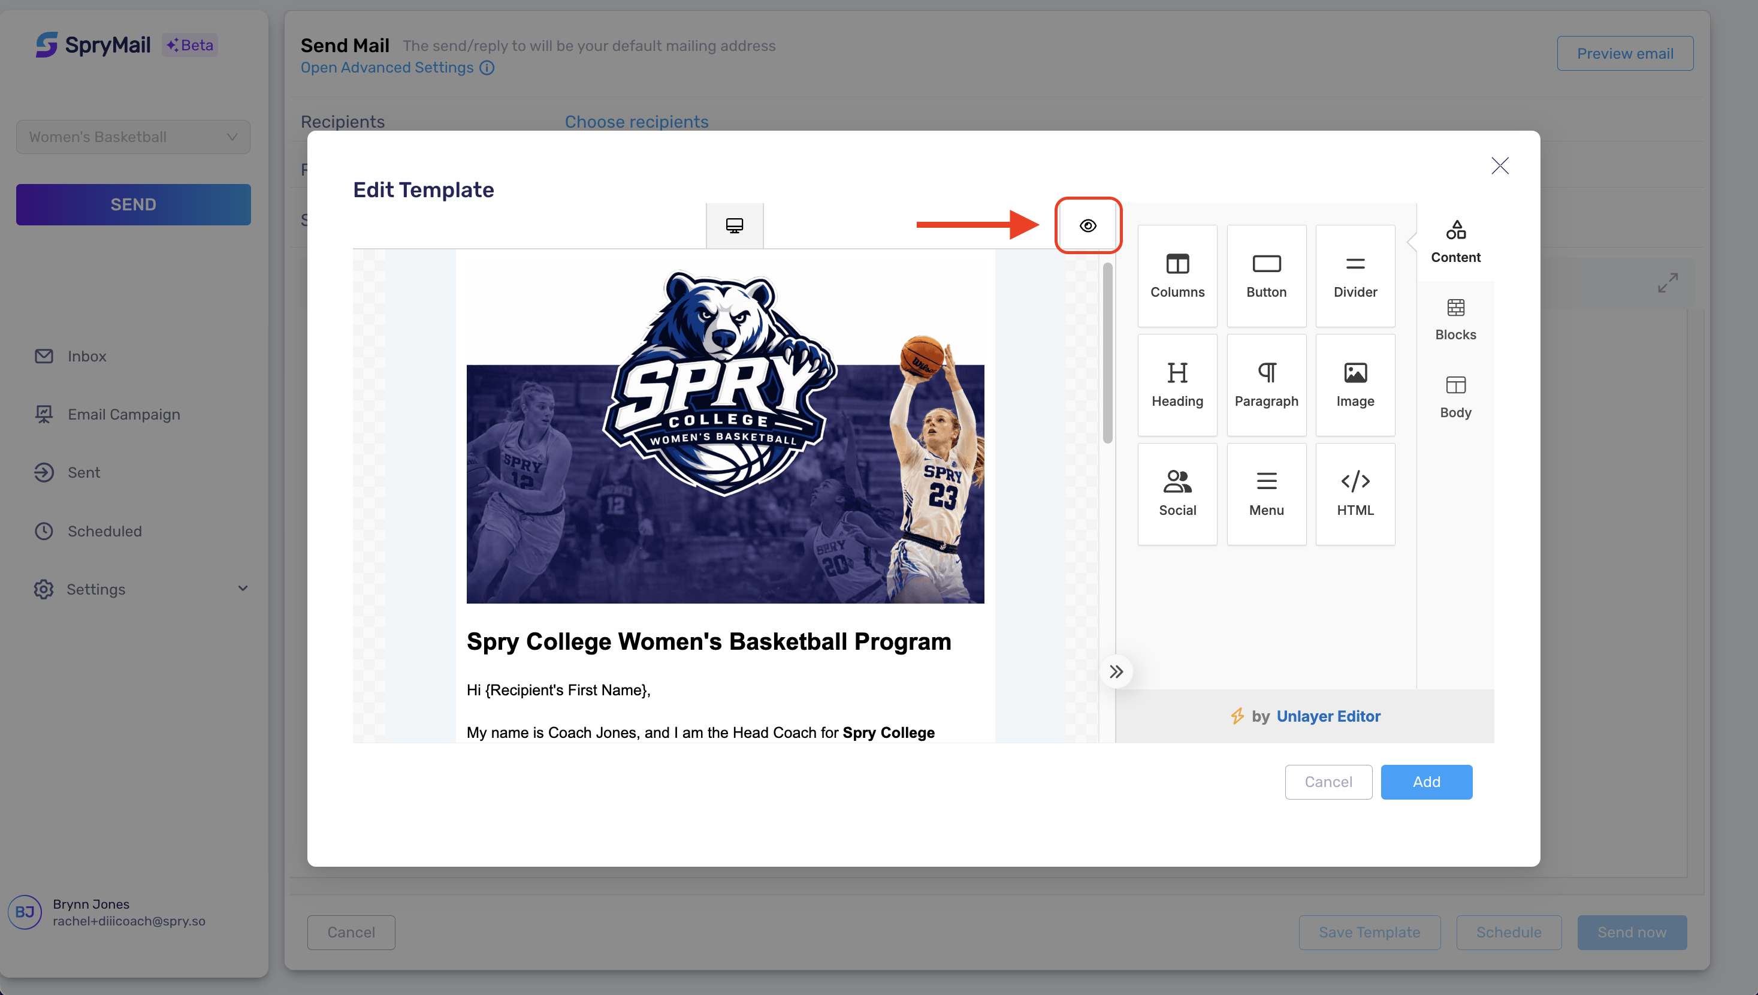Click Choose recipients link

point(636,122)
